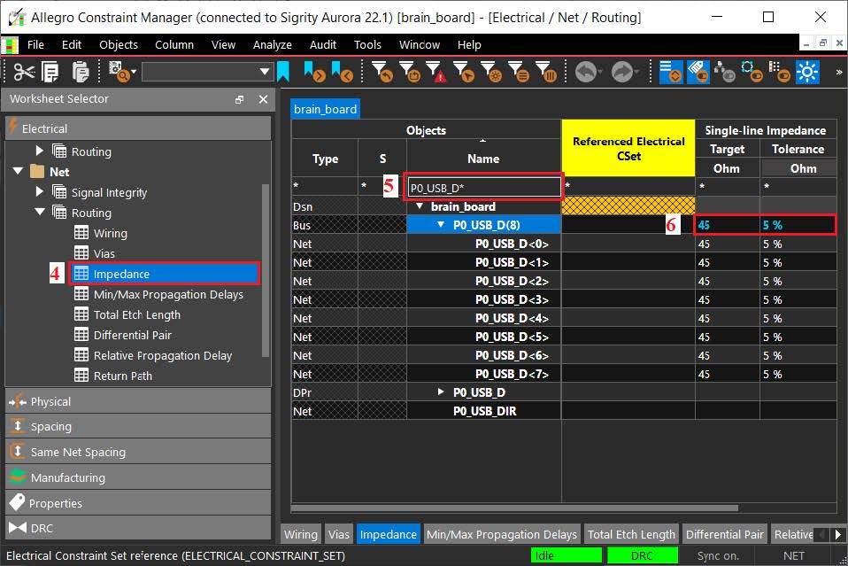
Task: Float the Worksheet Selector panel
Action: 240,99
